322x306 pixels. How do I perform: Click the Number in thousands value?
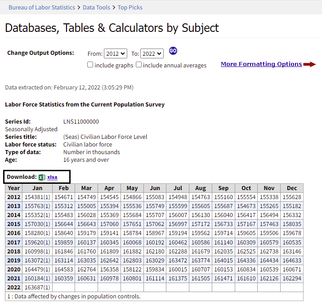tap(92, 152)
